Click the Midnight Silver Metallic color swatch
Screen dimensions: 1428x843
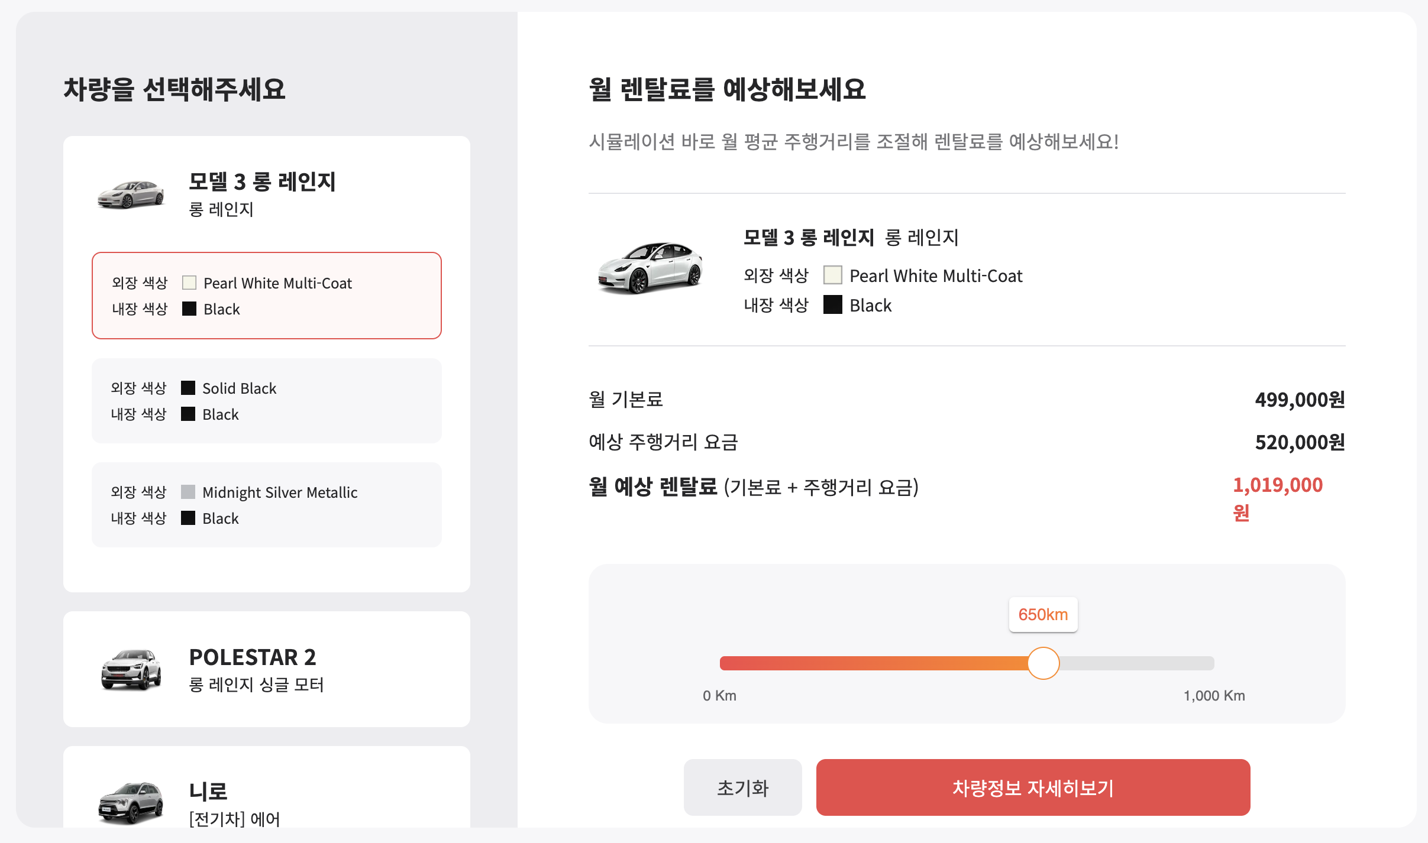pyautogui.click(x=188, y=492)
